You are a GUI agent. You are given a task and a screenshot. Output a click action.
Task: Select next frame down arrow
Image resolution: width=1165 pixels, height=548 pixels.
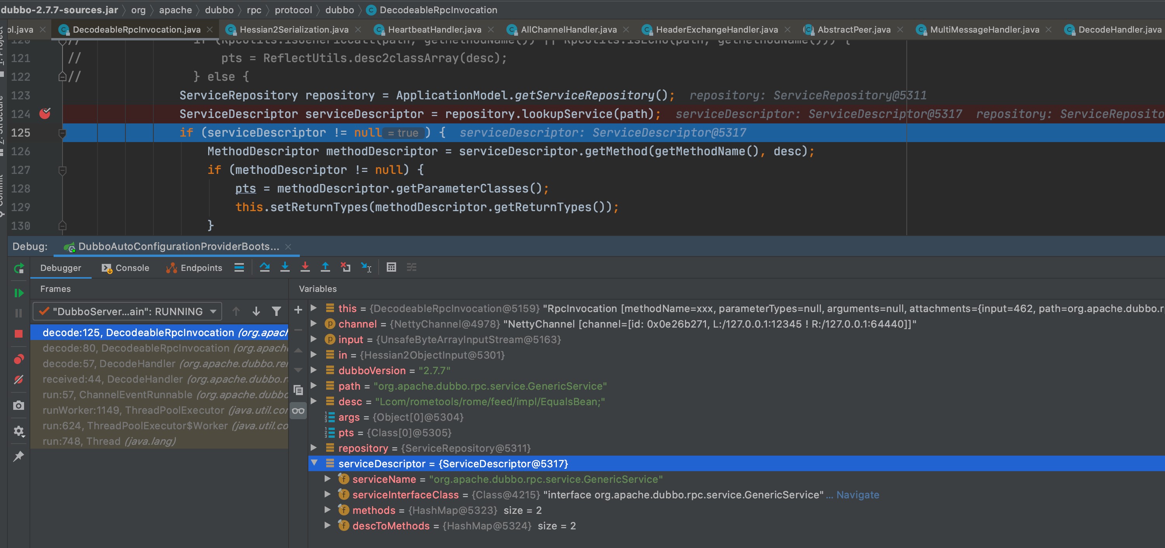coord(256,311)
